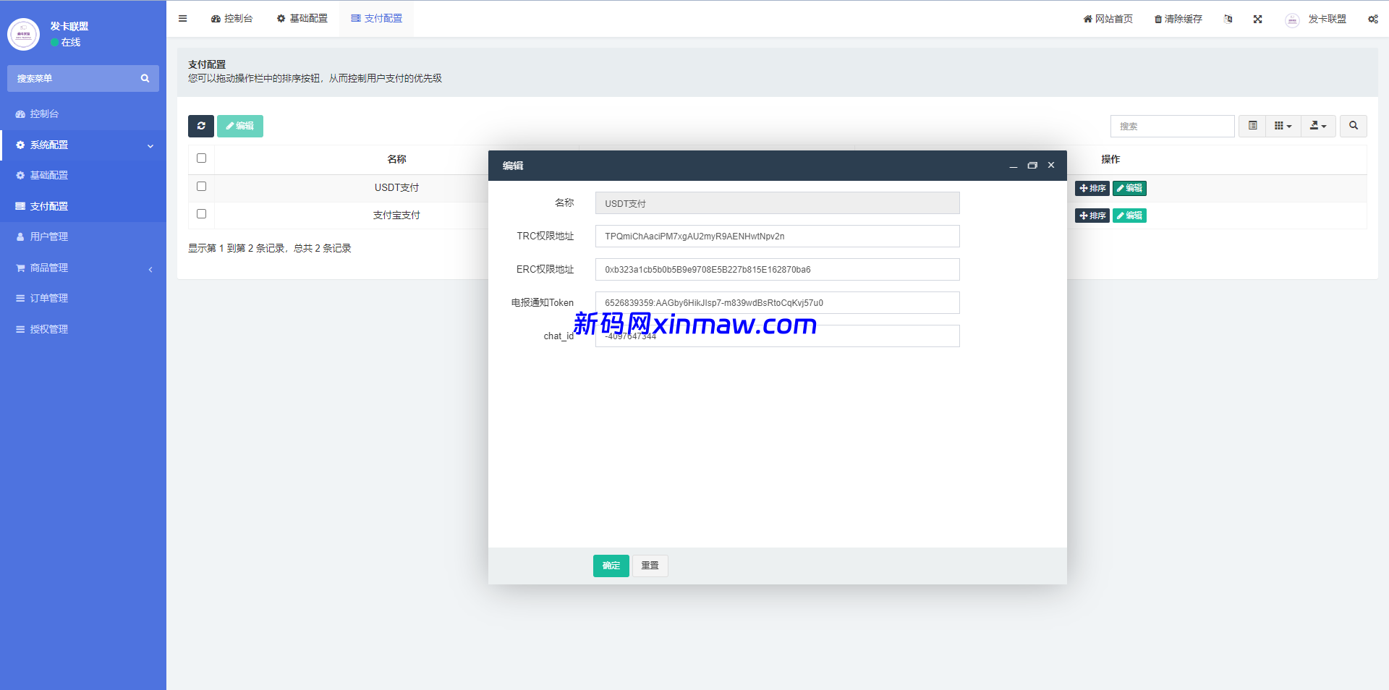The width and height of the screenshot is (1389, 690).
Task: Switch to the 基础配置 tab
Action: click(302, 19)
